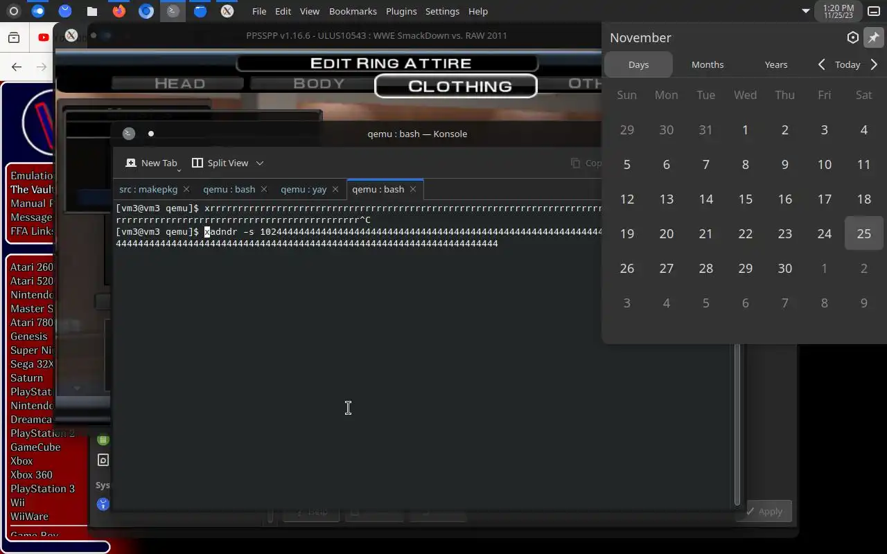Close the src : makepkg tab
887x554 pixels.
[186, 189]
